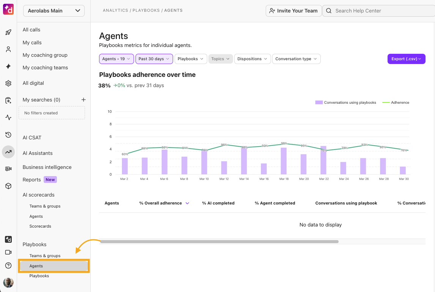Open the cube box icon in sidebar
The image size is (435, 292).
8,186
